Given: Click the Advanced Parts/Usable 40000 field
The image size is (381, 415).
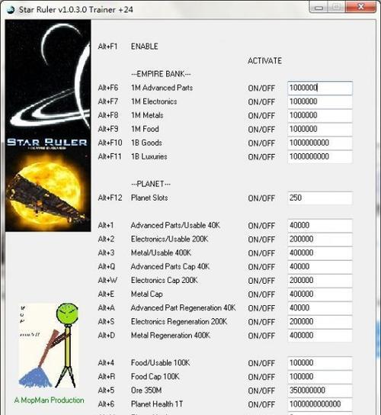Looking at the screenshot, I should [x=320, y=226].
